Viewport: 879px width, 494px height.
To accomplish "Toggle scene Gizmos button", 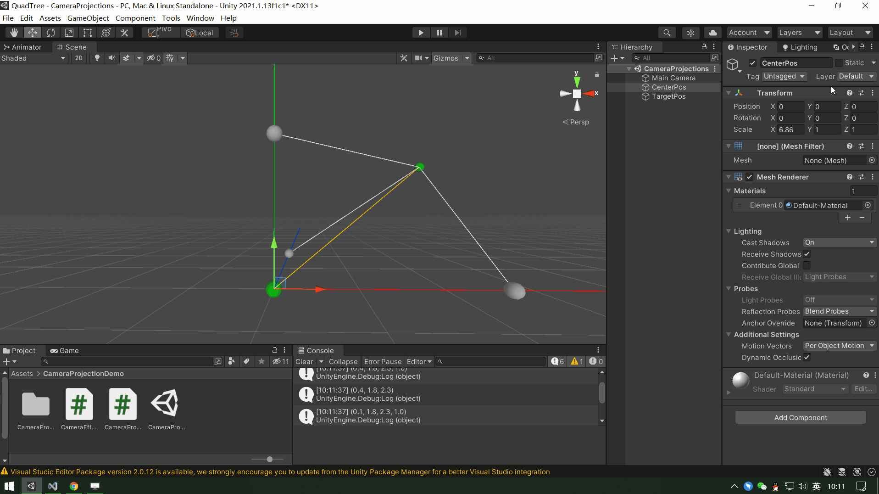I will pyautogui.click(x=445, y=58).
